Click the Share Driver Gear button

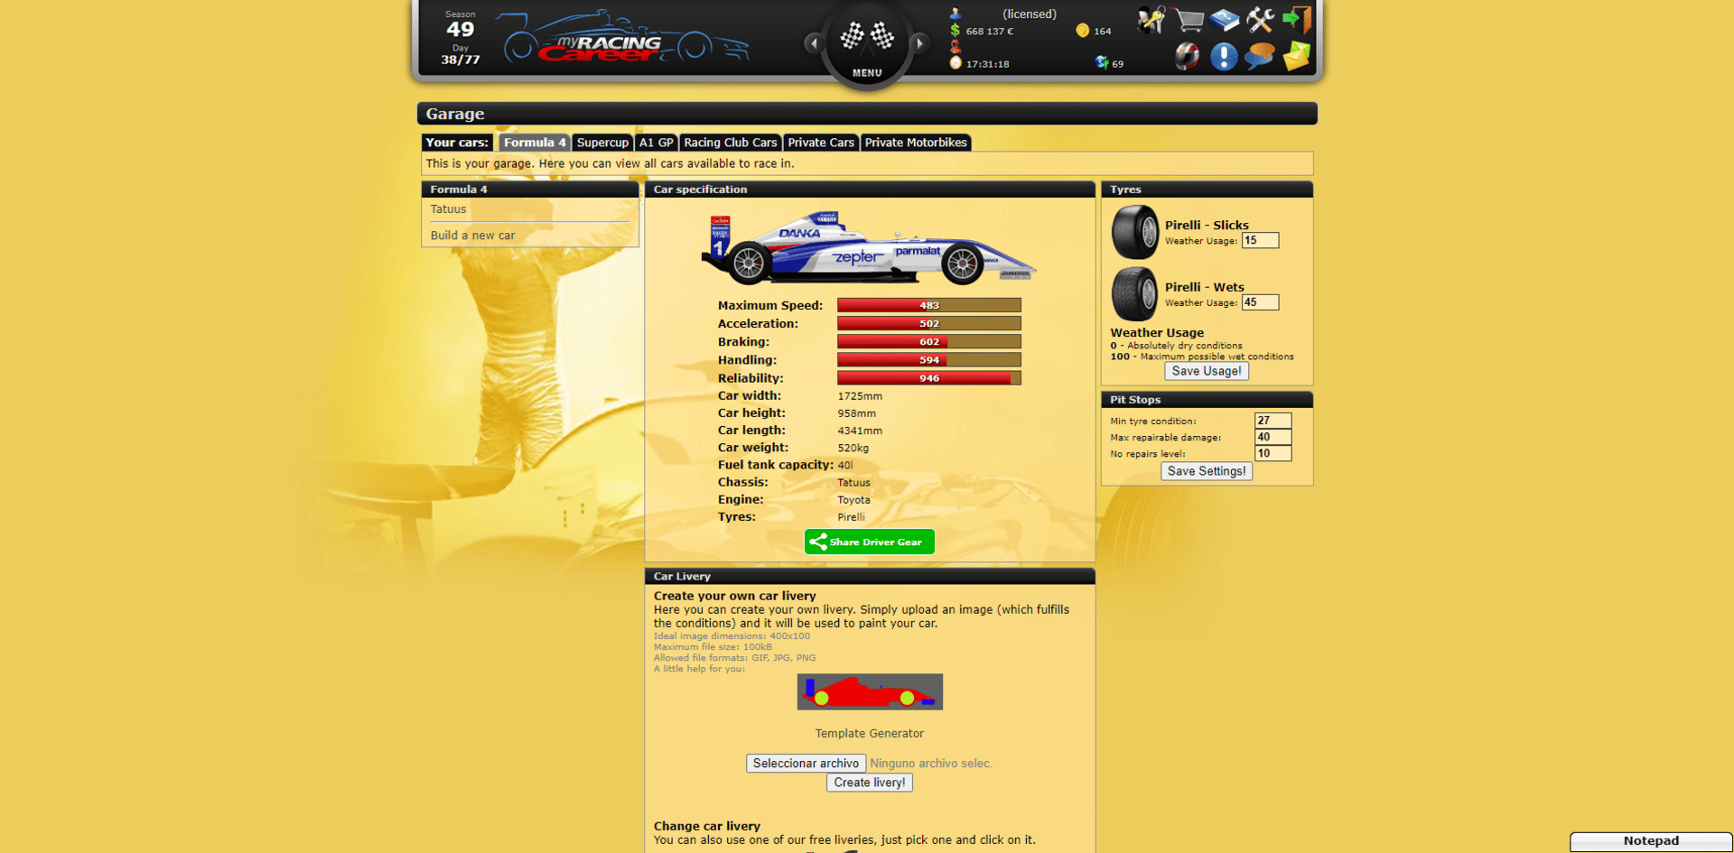tap(869, 542)
